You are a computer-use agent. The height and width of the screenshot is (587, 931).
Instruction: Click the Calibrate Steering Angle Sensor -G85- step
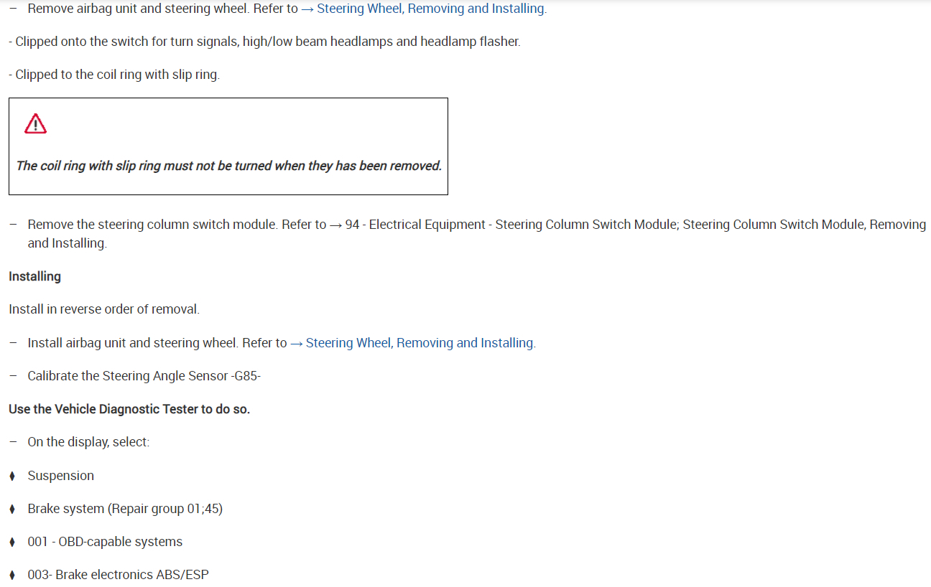tap(144, 376)
